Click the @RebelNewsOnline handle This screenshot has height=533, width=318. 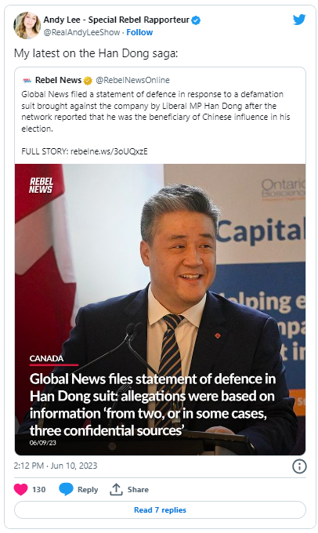[132, 80]
